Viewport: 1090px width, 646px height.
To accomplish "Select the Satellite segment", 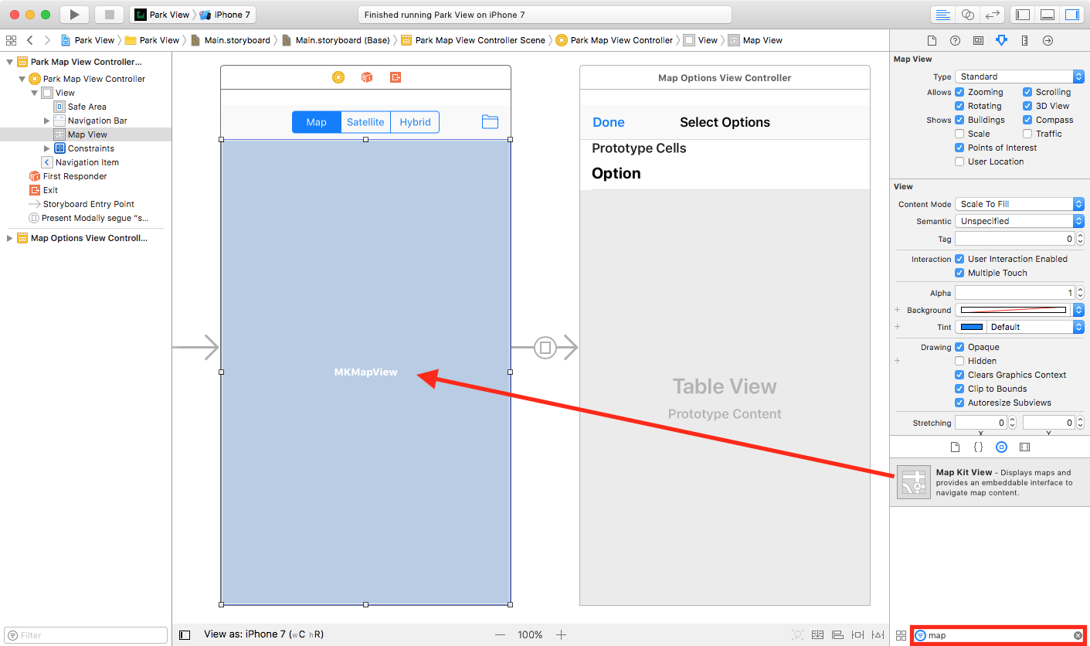I will (365, 122).
